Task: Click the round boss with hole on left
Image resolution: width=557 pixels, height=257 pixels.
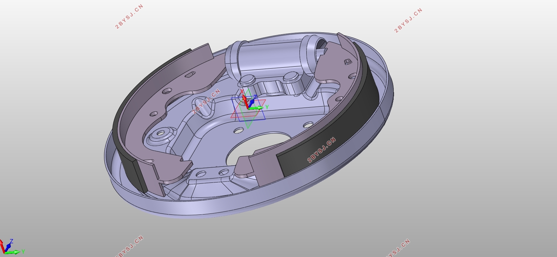Action: (x=161, y=133)
